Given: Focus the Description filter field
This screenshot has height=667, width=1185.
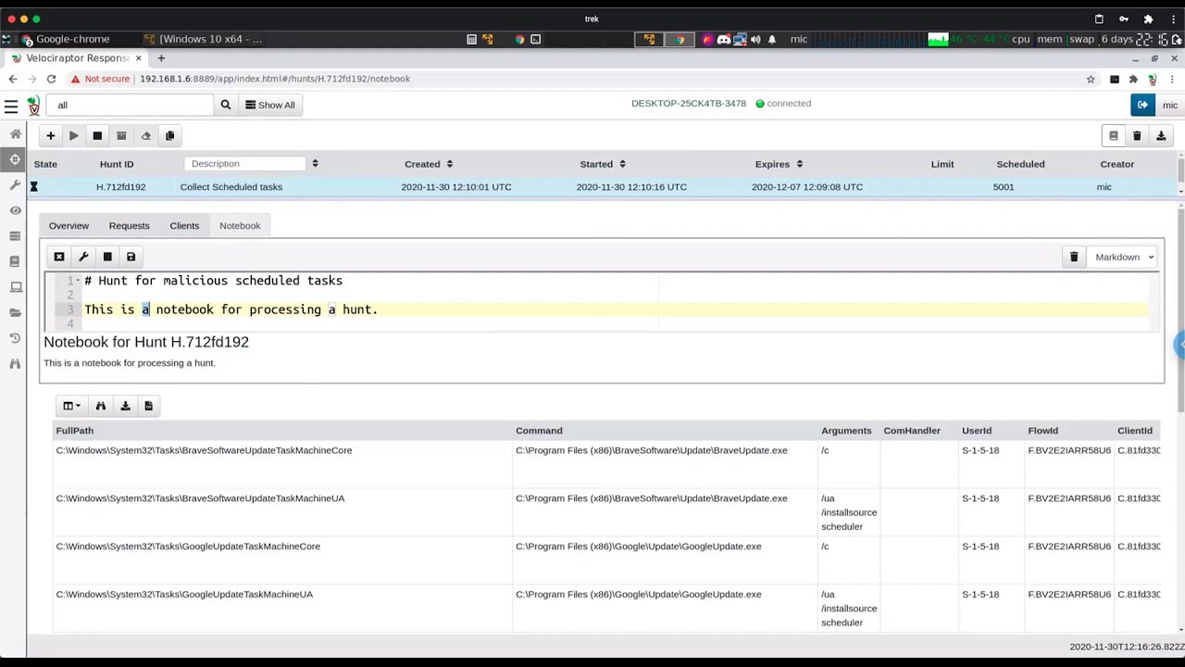Looking at the screenshot, I should pos(244,164).
